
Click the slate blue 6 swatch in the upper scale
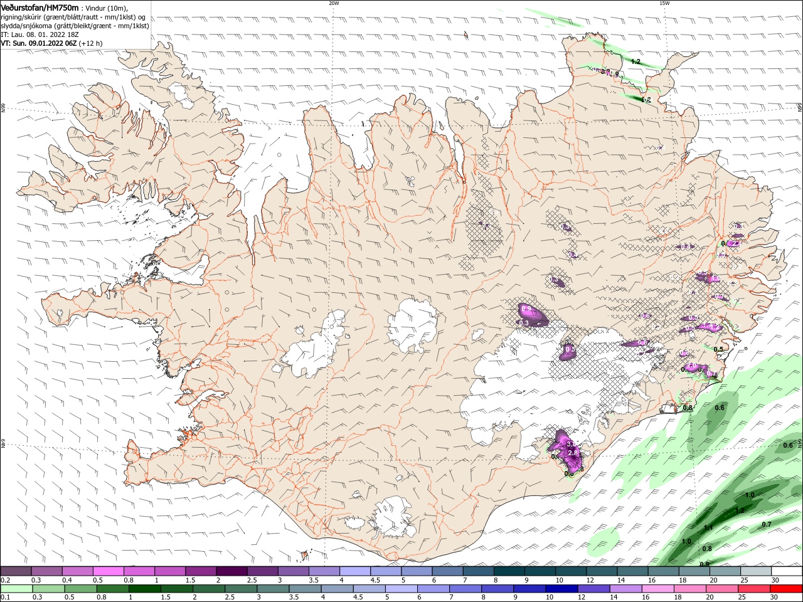point(448,571)
